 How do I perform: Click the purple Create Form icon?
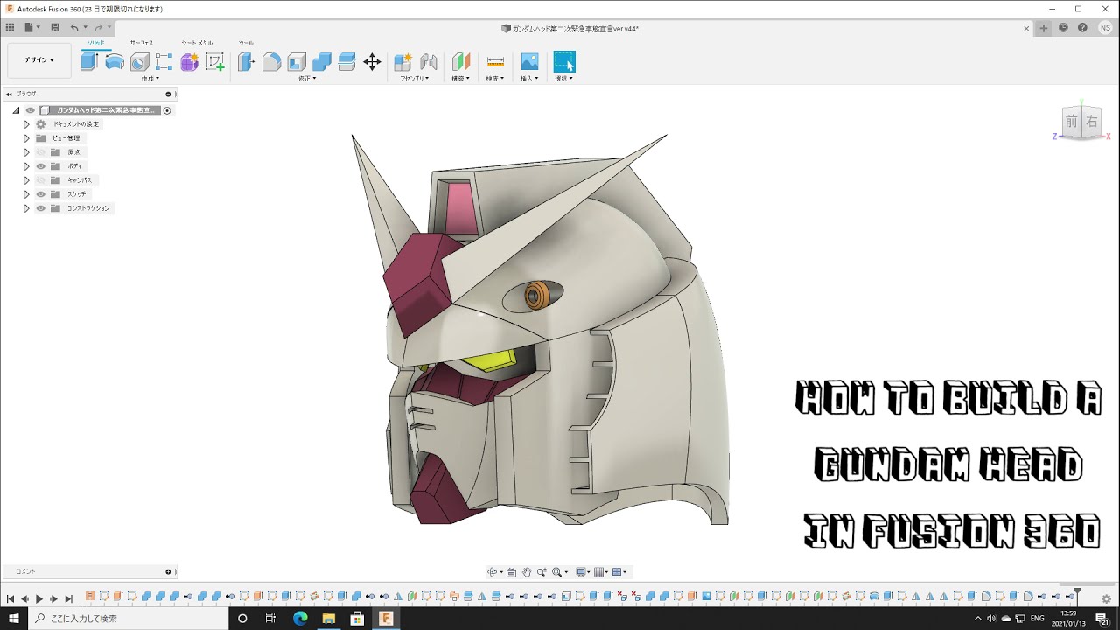pos(189,62)
